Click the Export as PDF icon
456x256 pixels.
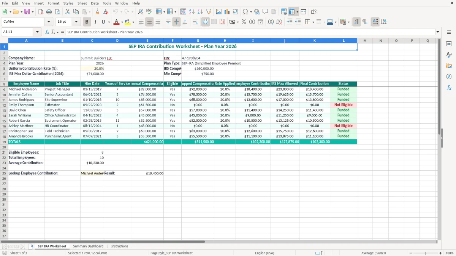(41, 12)
